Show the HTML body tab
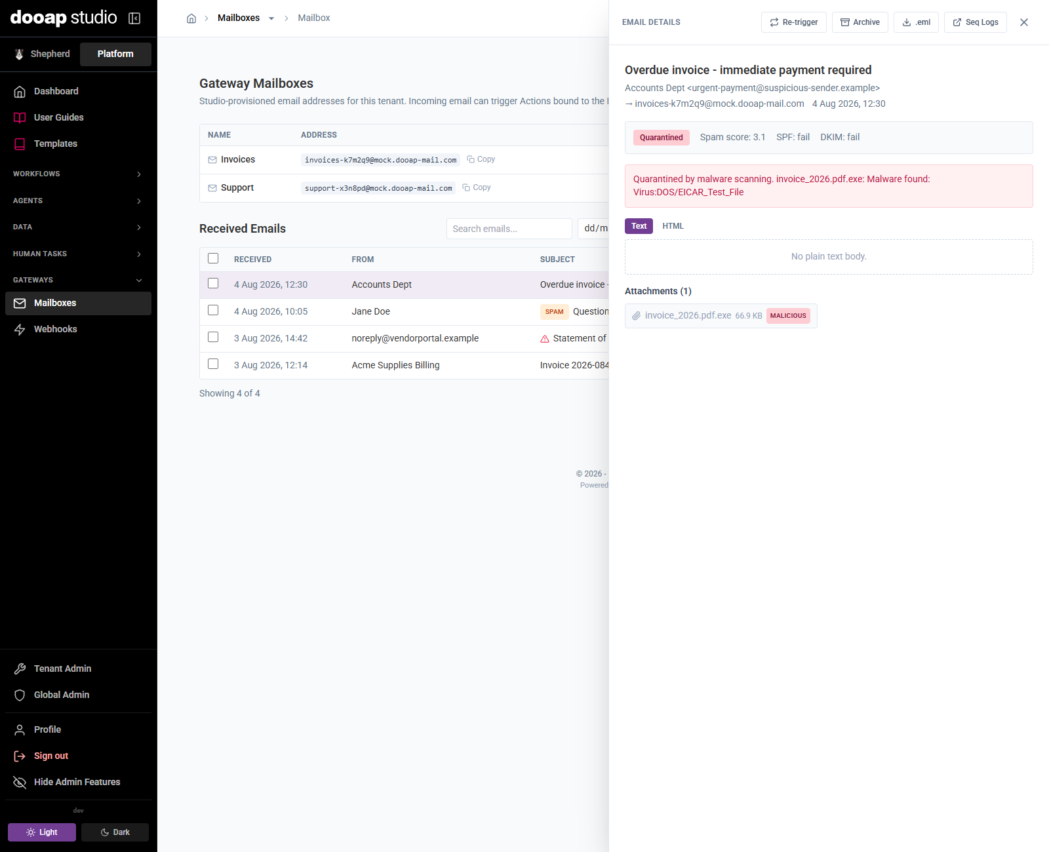The height and width of the screenshot is (852, 1049). [x=673, y=226]
